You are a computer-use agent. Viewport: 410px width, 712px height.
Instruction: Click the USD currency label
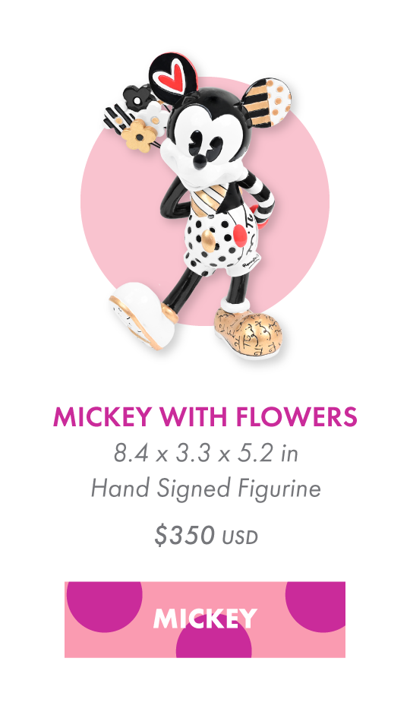point(239,538)
